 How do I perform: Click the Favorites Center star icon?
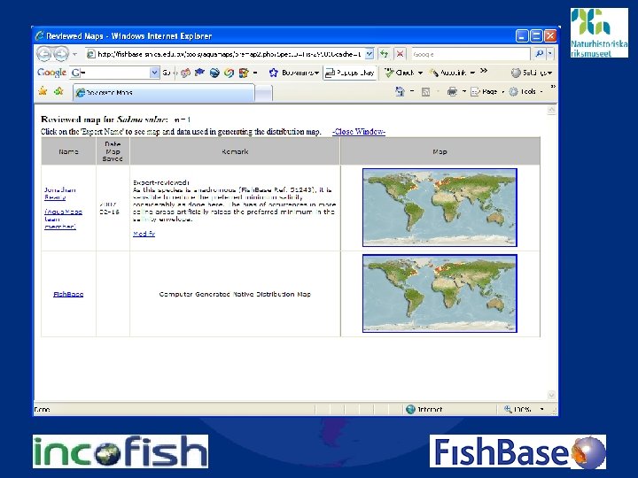pyautogui.click(x=43, y=91)
